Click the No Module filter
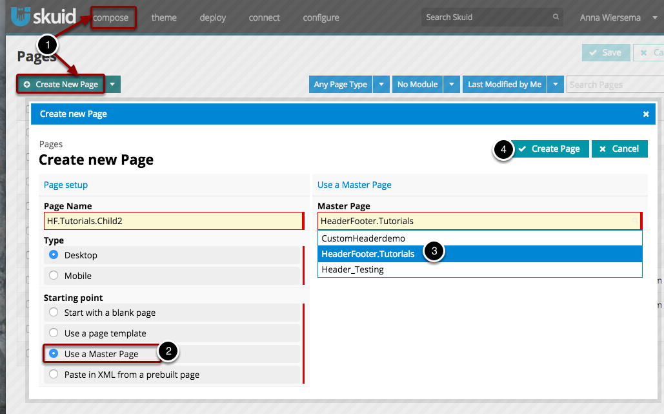 click(418, 85)
